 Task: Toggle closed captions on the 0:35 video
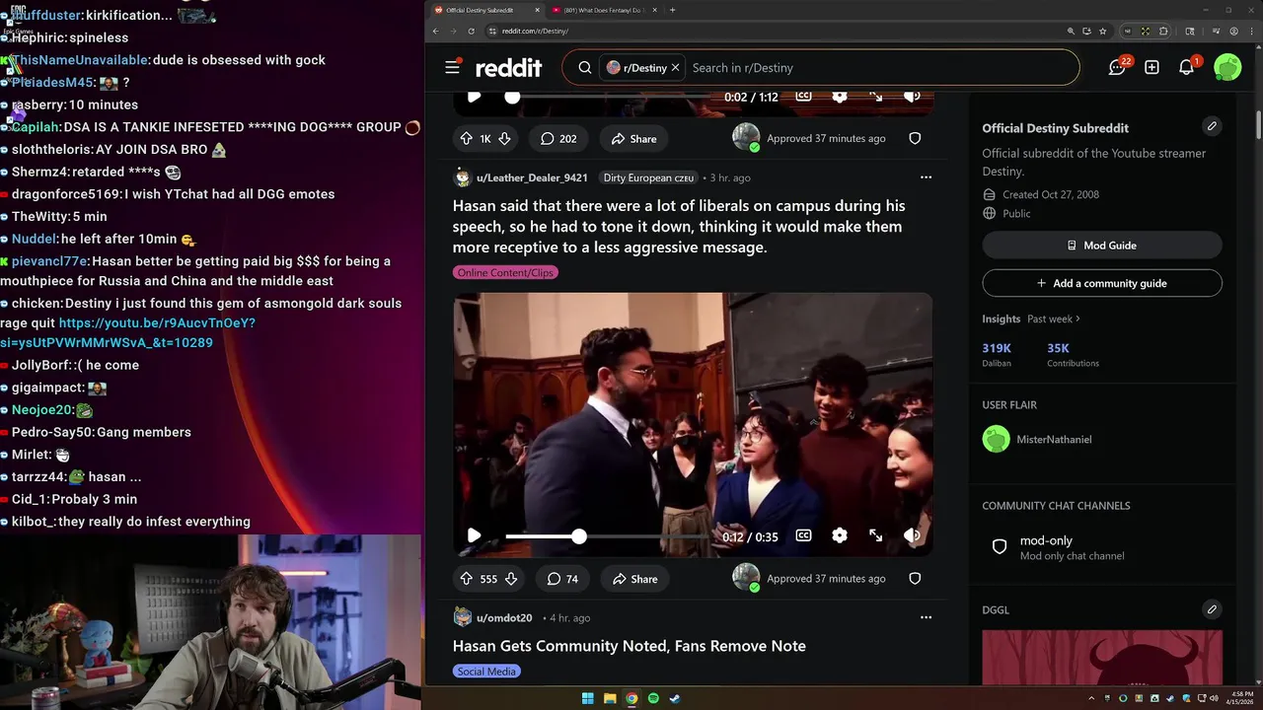pos(804,535)
